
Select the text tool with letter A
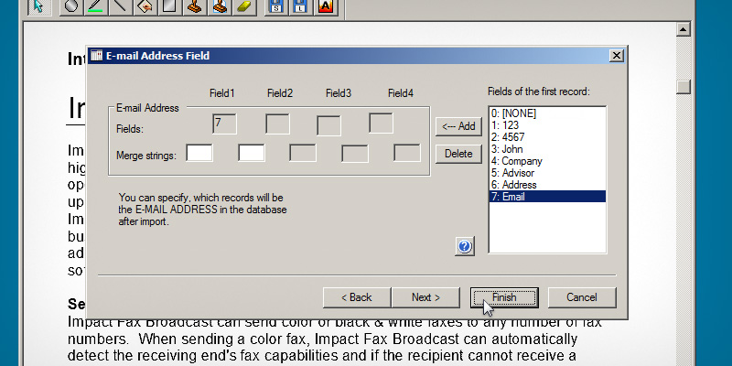pos(325,7)
